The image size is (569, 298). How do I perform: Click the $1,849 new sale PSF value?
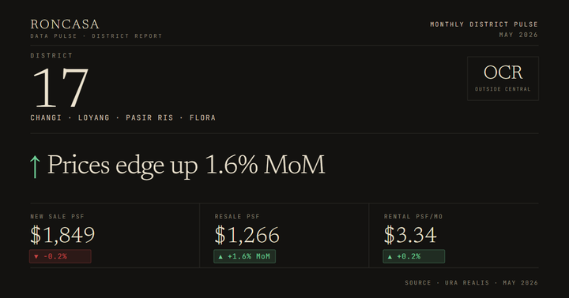click(x=62, y=235)
